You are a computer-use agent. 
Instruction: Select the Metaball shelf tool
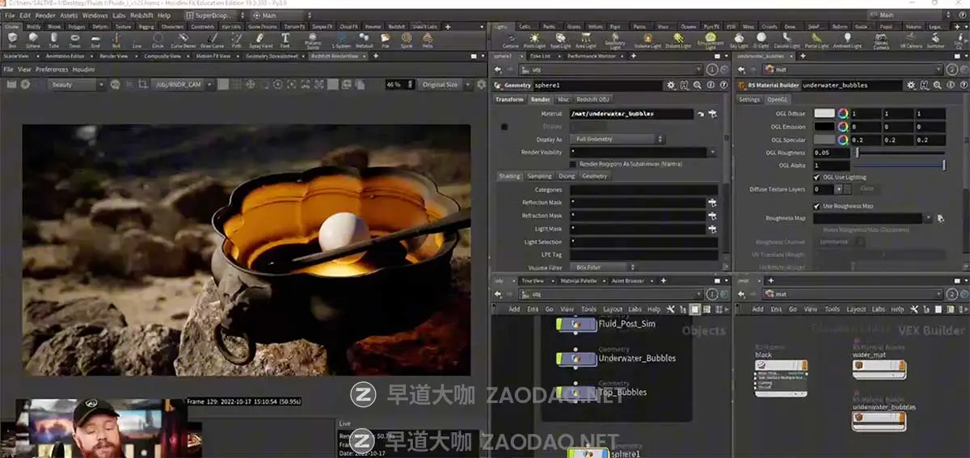tap(365, 40)
